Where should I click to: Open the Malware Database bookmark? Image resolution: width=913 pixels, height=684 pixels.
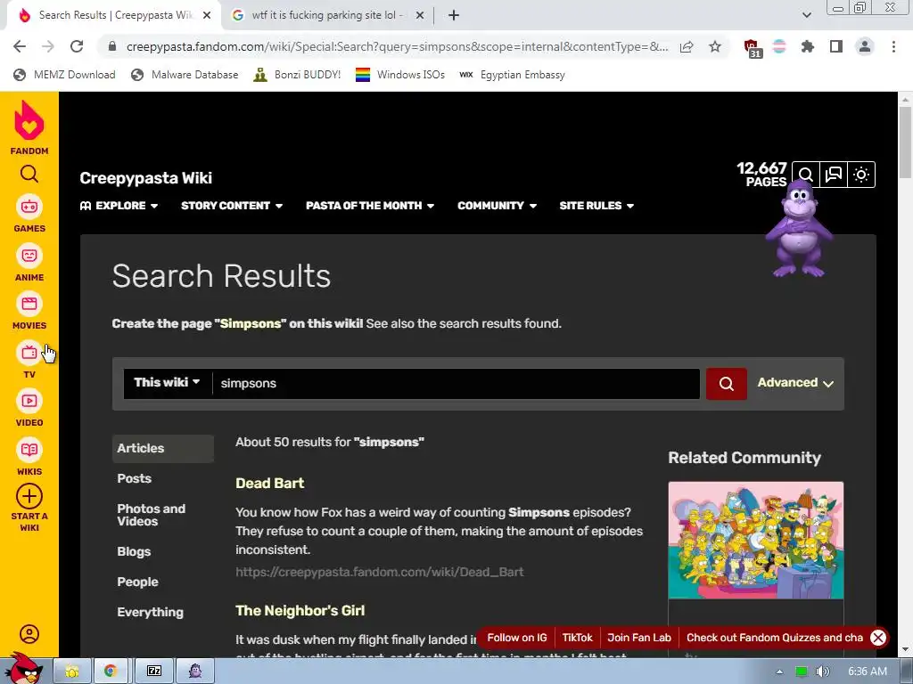185,75
